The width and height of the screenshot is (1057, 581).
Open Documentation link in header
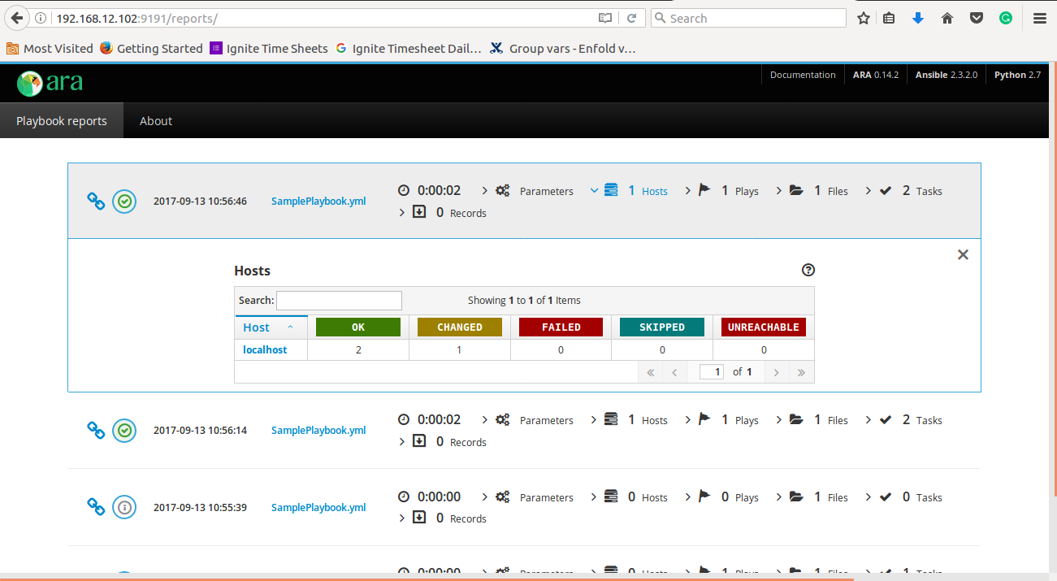pyautogui.click(x=803, y=75)
